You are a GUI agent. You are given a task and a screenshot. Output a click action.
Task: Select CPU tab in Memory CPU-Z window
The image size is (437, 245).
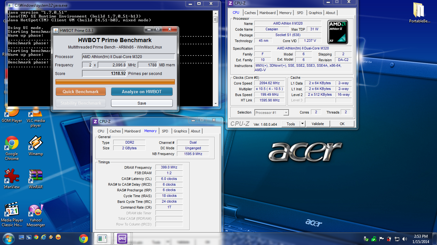[101, 131]
